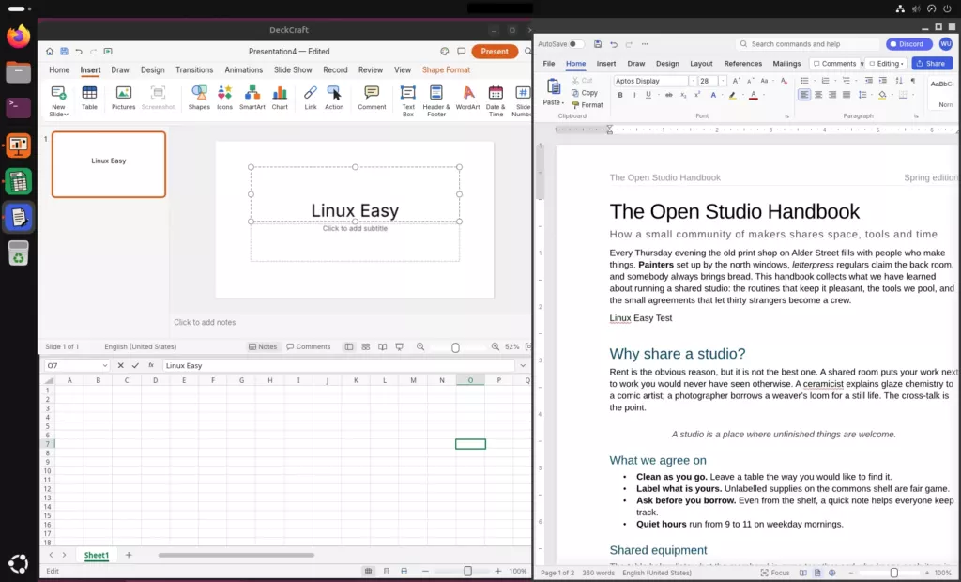Click the Discord button
The image size is (961, 582).
[908, 44]
